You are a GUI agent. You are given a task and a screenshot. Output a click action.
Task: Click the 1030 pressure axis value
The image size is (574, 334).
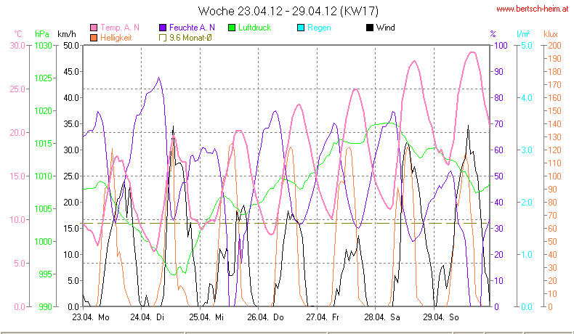(44, 45)
